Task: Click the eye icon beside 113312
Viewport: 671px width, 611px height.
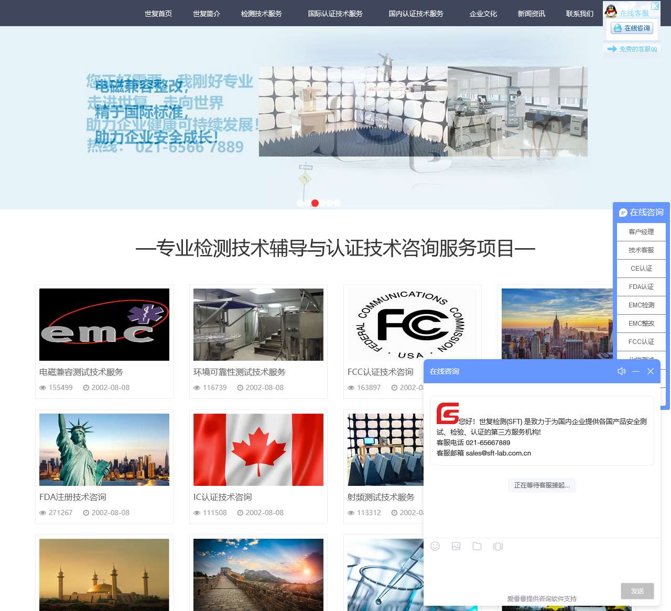Action: coord(351,513)
